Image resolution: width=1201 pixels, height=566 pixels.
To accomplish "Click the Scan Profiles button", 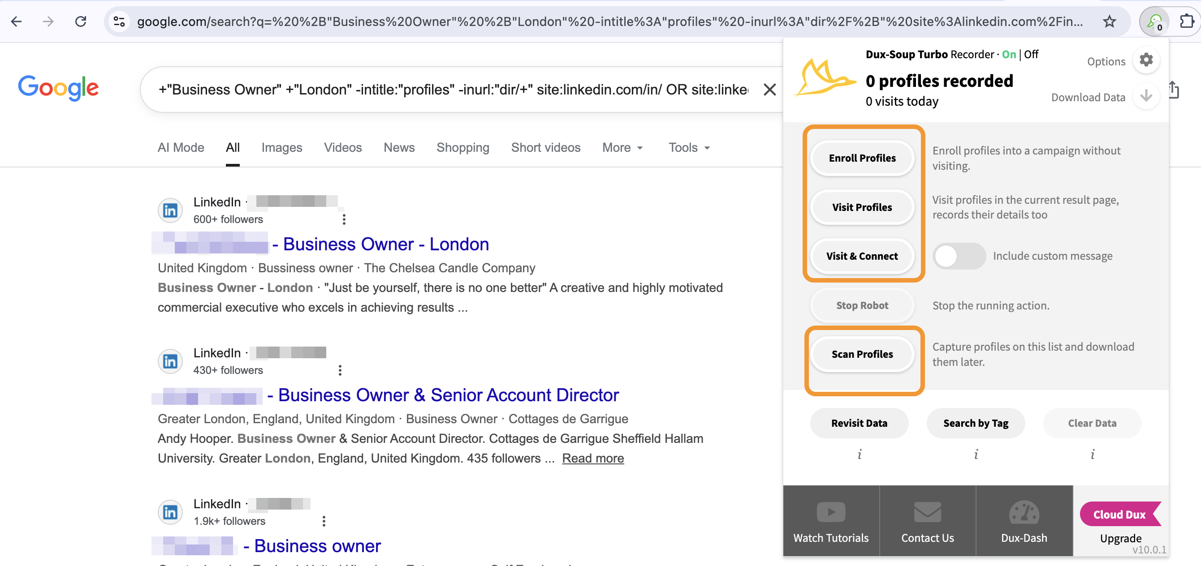I will coord(862,354).
